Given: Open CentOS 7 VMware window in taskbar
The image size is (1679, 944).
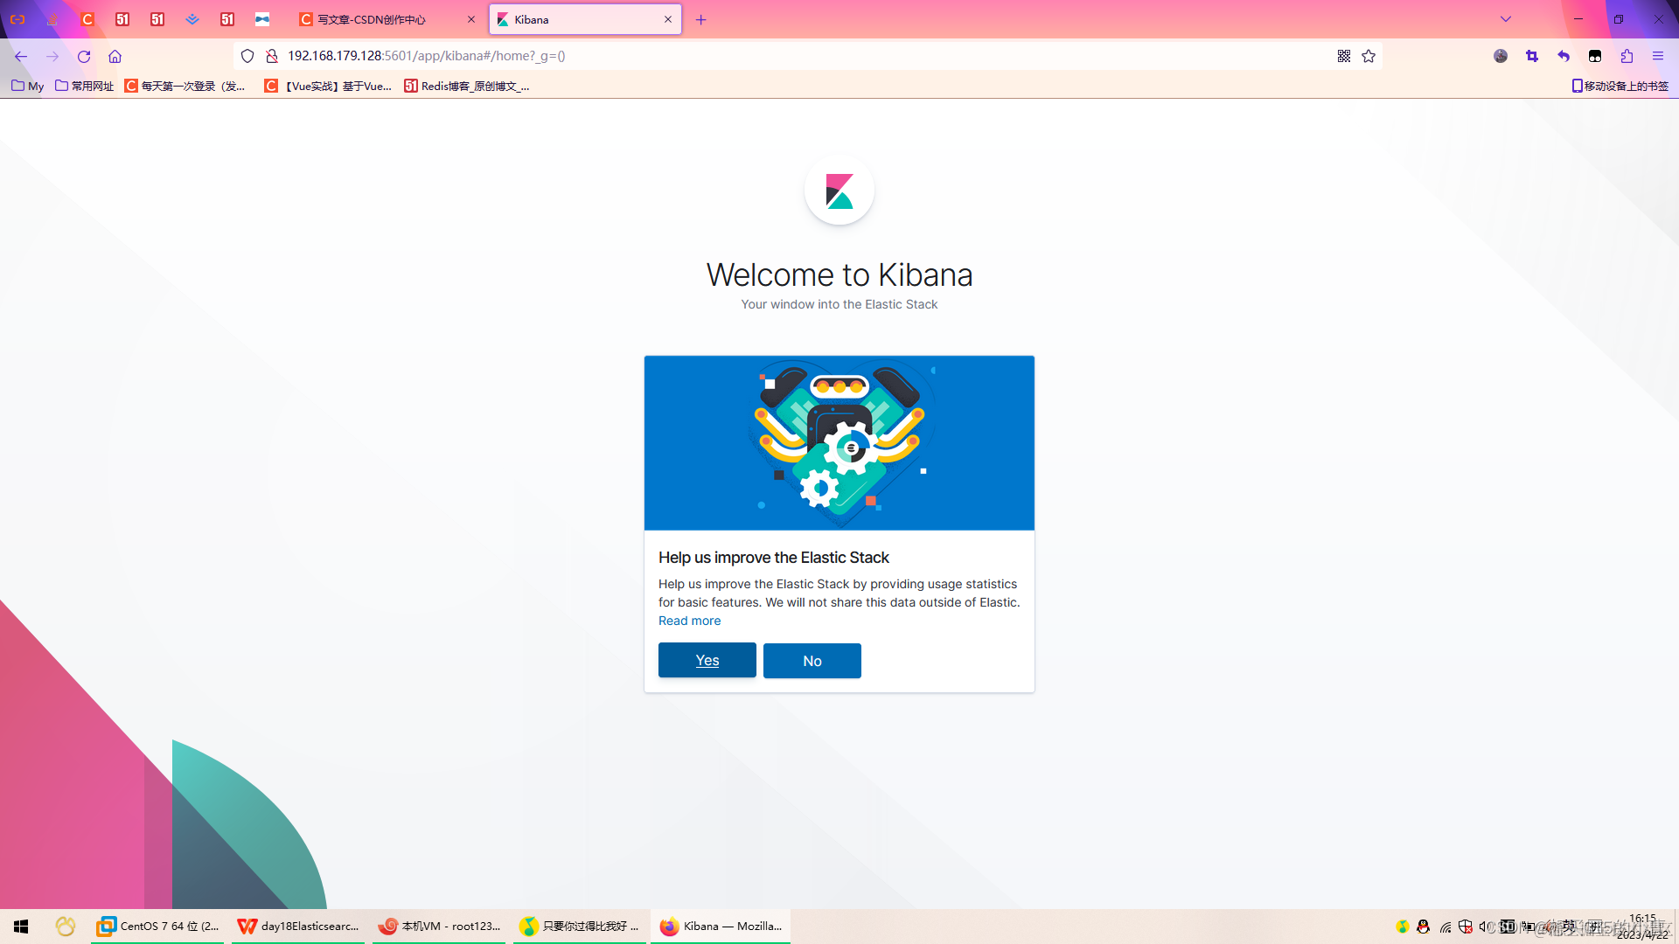Looking at the screenshot, I should click(159, 926).
